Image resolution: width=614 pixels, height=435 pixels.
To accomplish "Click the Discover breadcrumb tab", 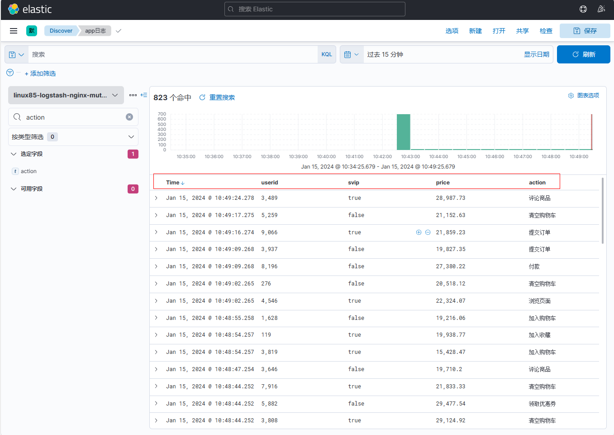I will tap(61, 31).
